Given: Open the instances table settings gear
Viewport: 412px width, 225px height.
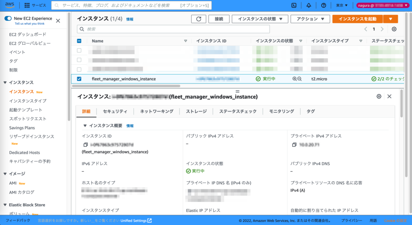Looking at the screenshot, I should click(394, 29).
